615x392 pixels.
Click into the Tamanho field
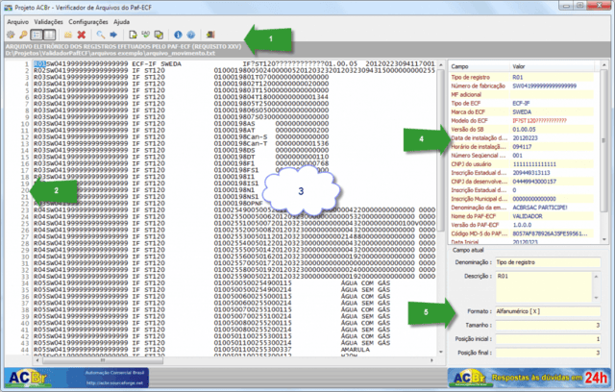pyautogui.click(x=548, y=325)
